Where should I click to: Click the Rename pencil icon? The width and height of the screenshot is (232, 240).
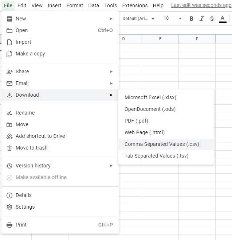[9, 113]
